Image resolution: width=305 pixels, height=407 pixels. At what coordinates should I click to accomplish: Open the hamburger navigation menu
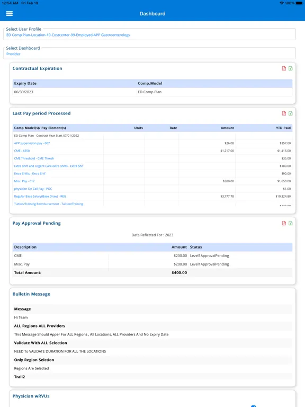(x=10, y=13)
